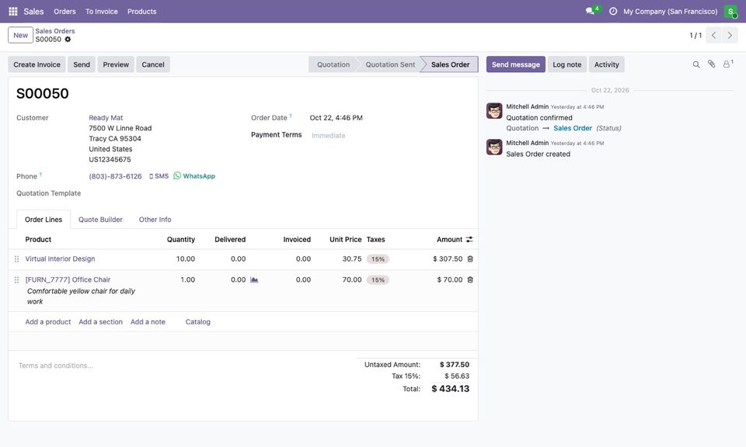Show followers with the person icon

727,64
